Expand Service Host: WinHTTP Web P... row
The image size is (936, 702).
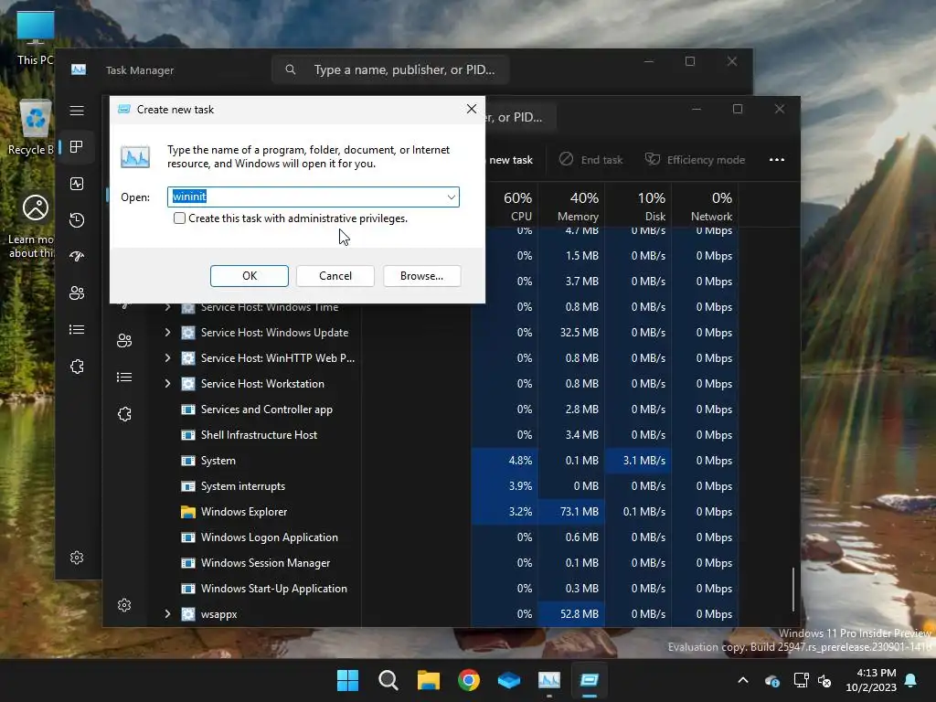[168, 358]
